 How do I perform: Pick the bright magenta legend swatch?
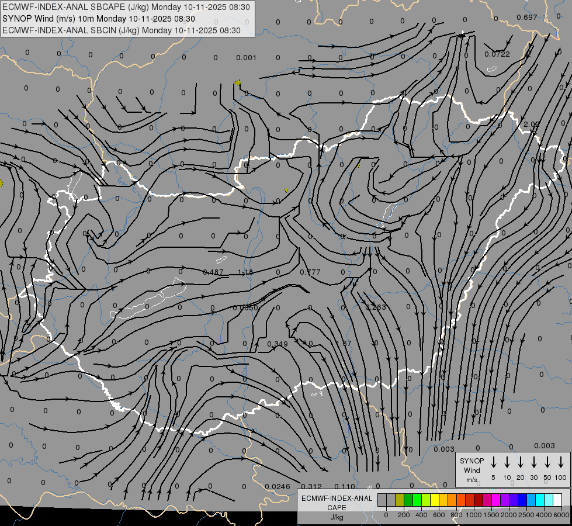[496, 500]
